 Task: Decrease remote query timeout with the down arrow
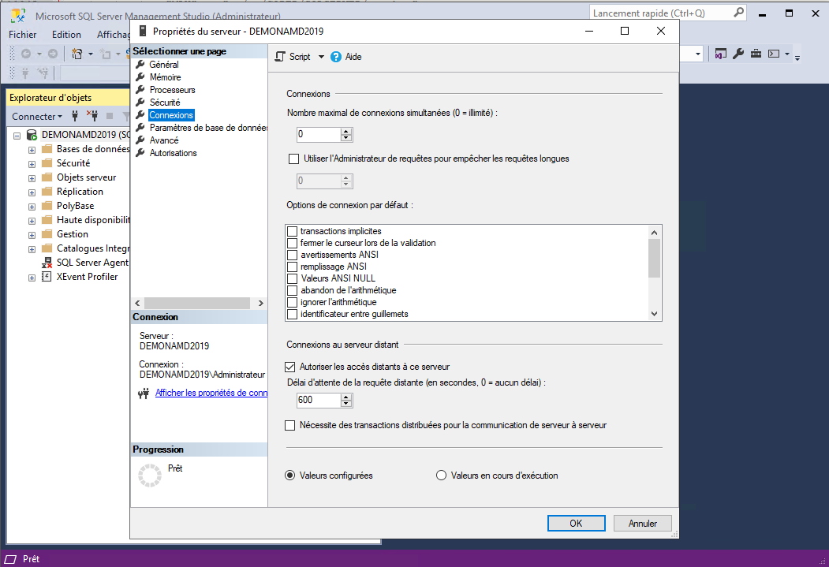coord(346,404)
